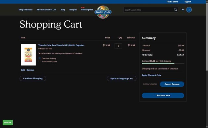208x128 pixels.
Task: Open Vitamin Code Raw Vitamin D3 product link
Action: [x=61, y=45]
